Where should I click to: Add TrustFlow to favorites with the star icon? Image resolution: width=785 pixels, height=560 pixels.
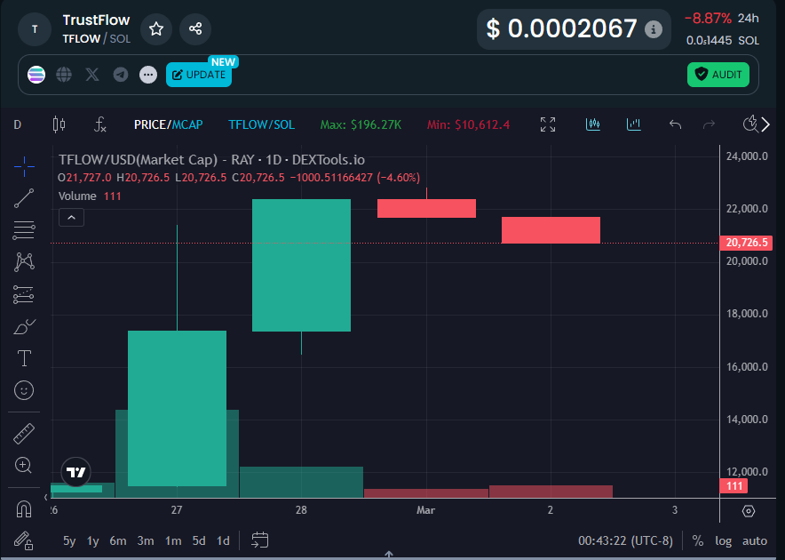156,29
